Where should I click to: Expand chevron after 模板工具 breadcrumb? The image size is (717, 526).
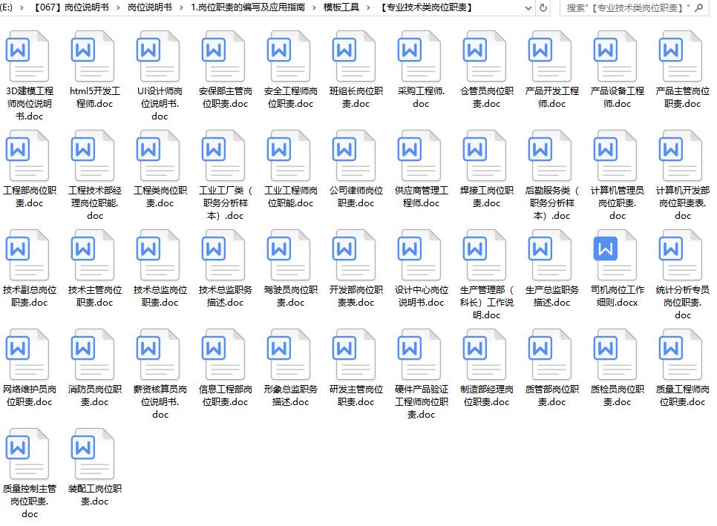pos(369,7)
